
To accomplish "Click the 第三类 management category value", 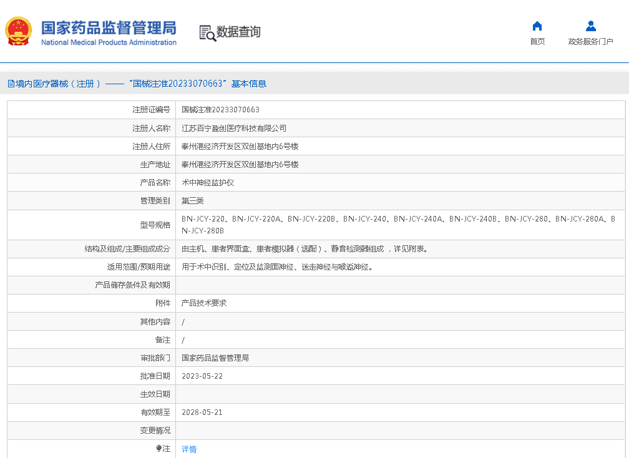I will tap(192, 201).
